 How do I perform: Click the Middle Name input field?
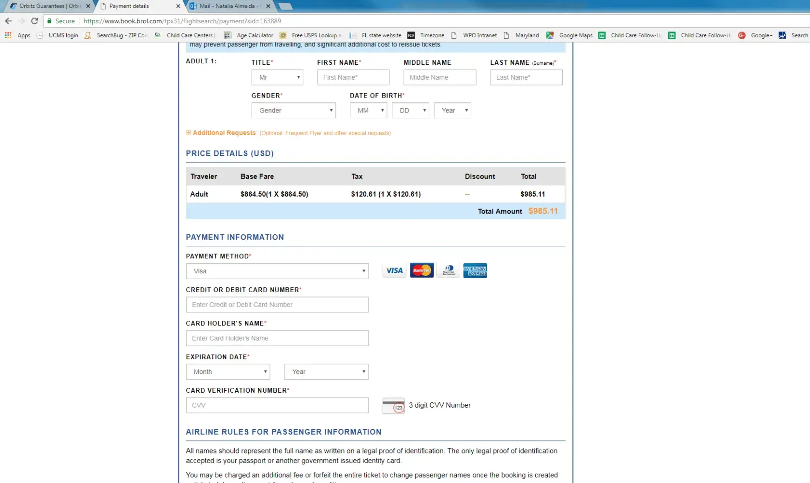click(x=440, y=77)
